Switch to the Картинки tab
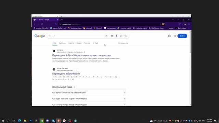219x123 pixels. (x=62, y=43)
